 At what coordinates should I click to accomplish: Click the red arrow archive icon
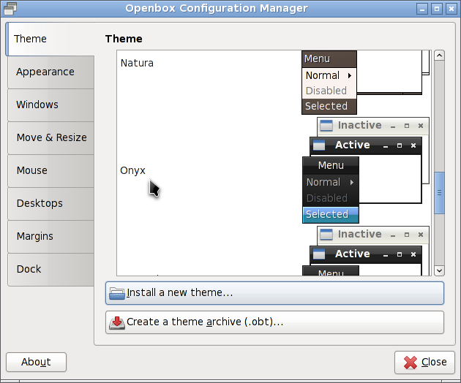point(117,323)
